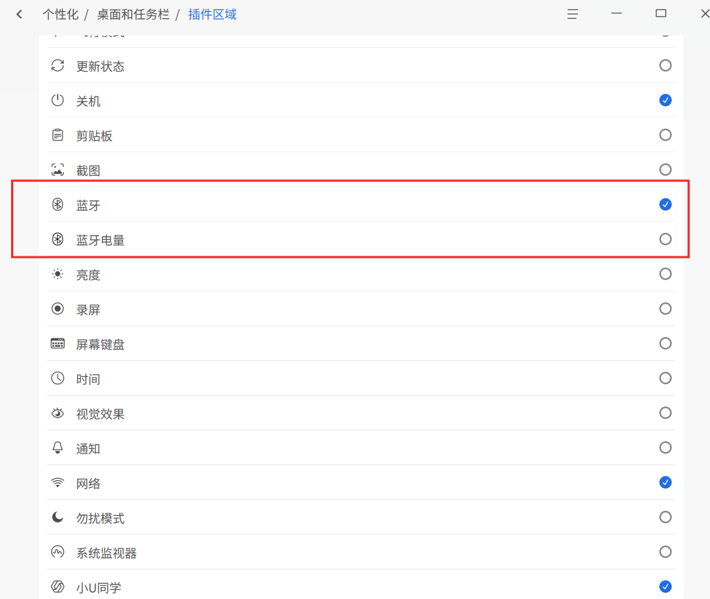The image size is (710, 599).
Task: Select the 关机 label text
Action: (x=88, y=101)
